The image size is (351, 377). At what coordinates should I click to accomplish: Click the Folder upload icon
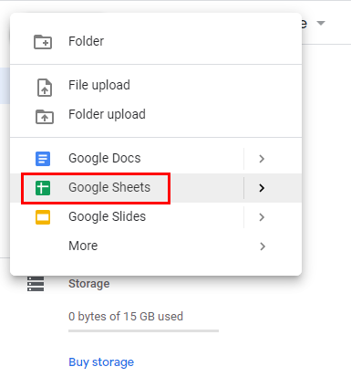point(45,117)
